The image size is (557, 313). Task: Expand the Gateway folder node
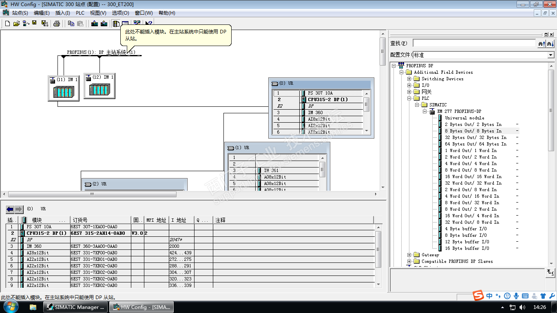pos(409,255)
